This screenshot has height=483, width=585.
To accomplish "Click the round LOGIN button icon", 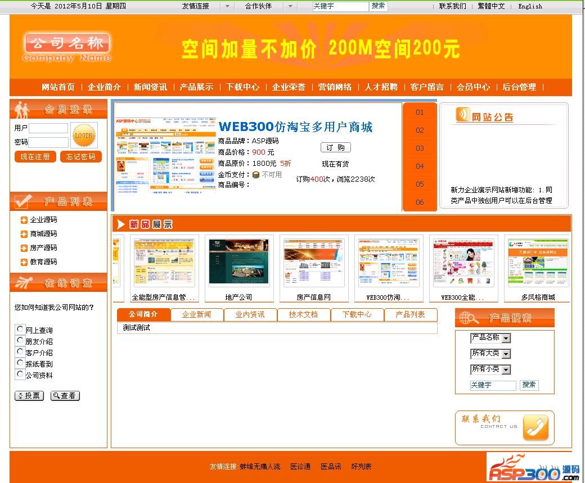I will (84, 135).
